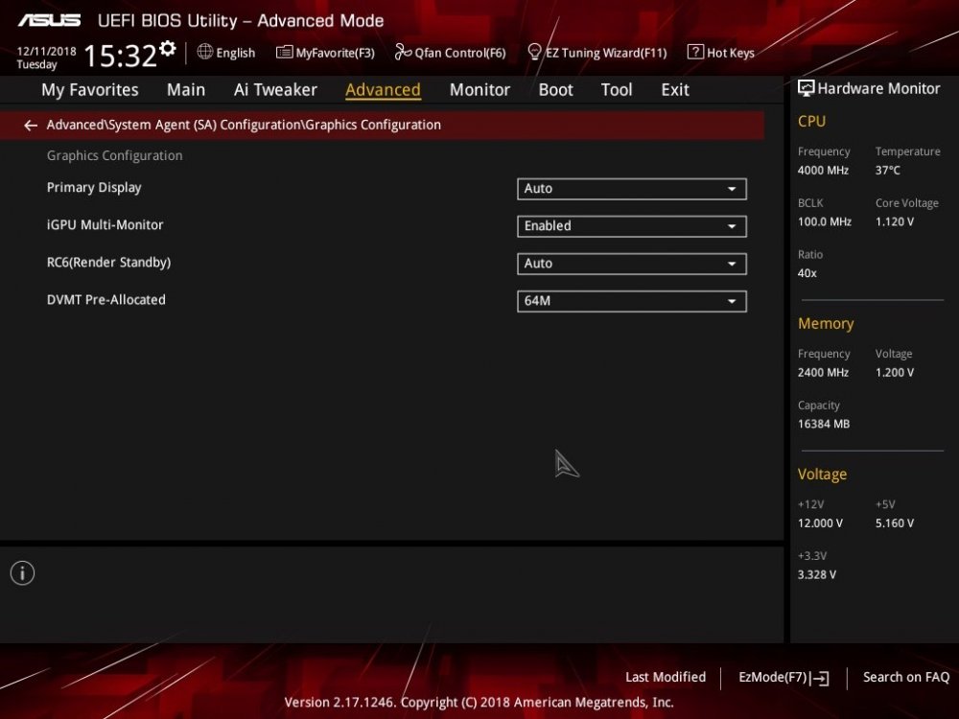Image resolution: width=959 pixels, height=719 pixels.
Task: Click memory voltage value 1.200 V
Action: (x=895, y=372)
